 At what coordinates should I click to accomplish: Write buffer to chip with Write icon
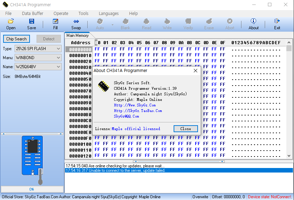coord(167,24)
